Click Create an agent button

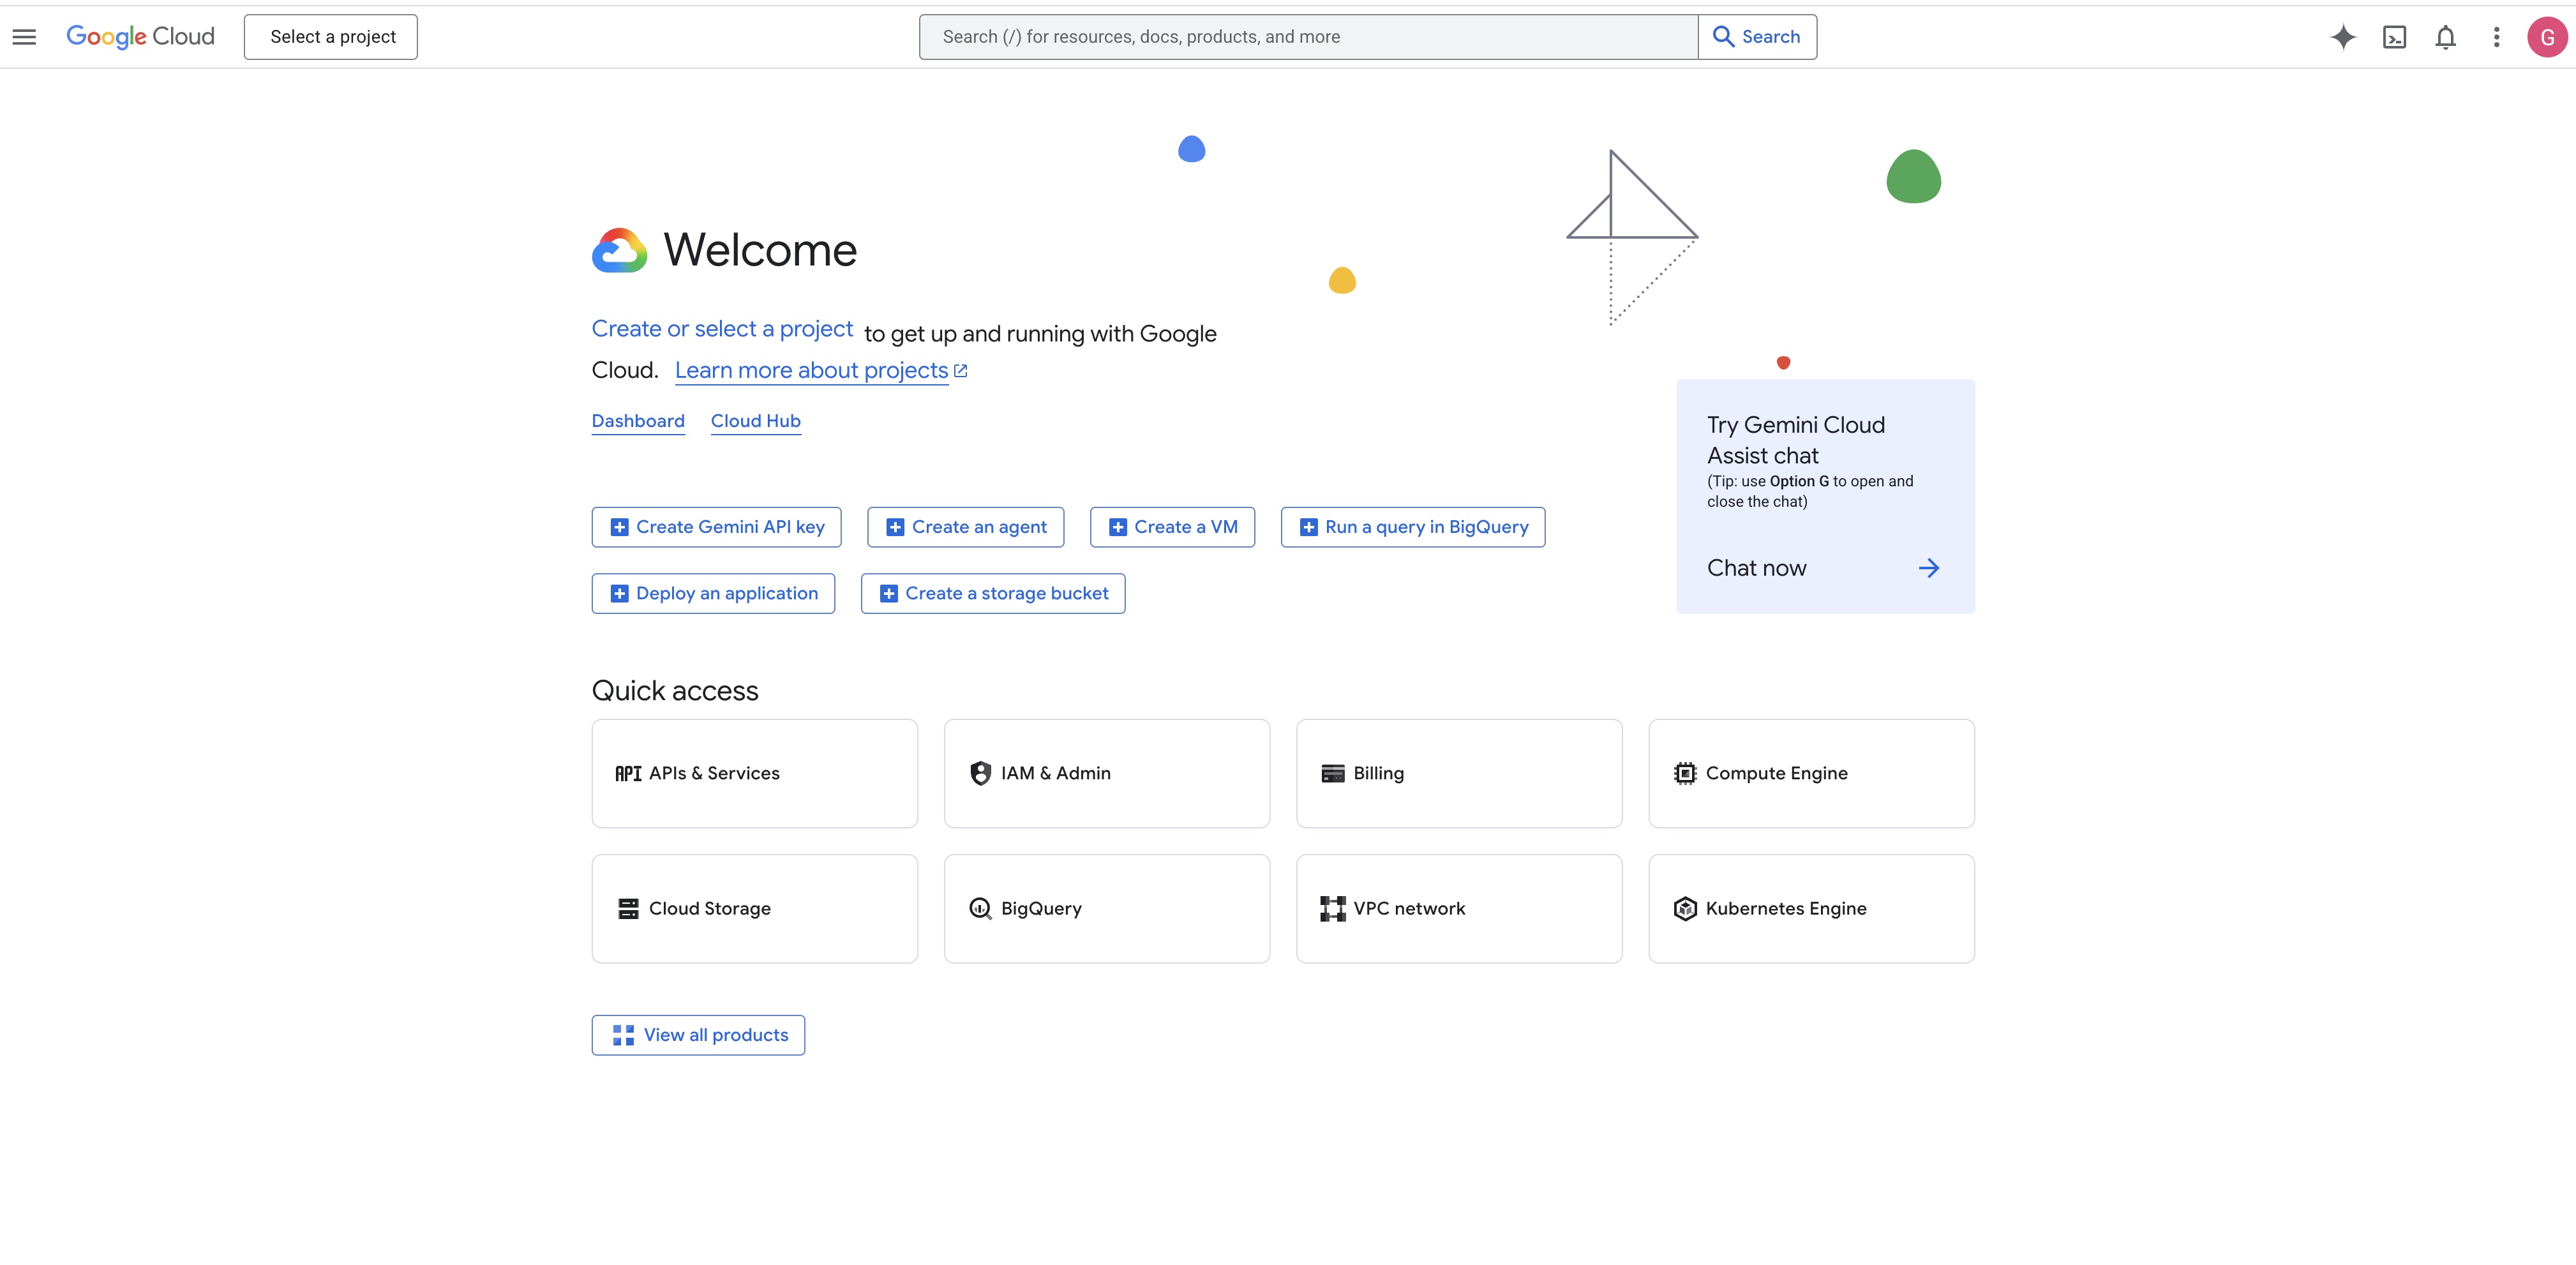tap(965, 527)
